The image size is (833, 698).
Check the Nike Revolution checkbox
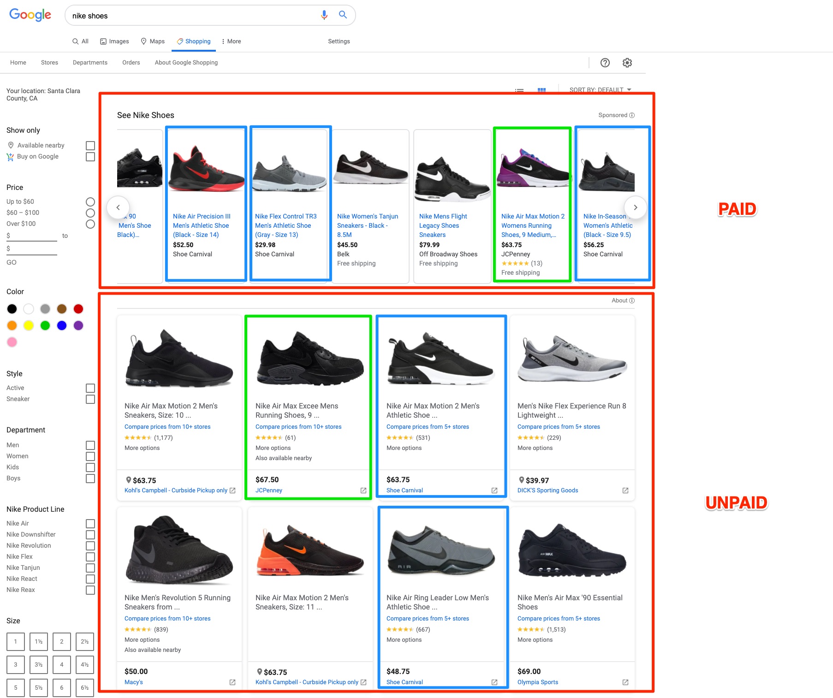[x=90, y=546]
